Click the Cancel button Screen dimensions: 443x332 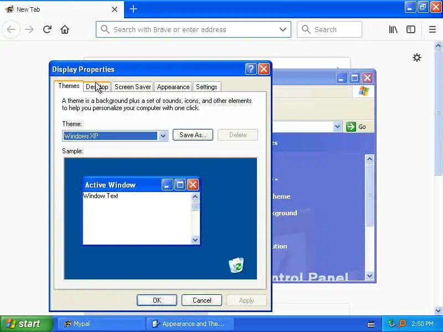coord(202,300)
